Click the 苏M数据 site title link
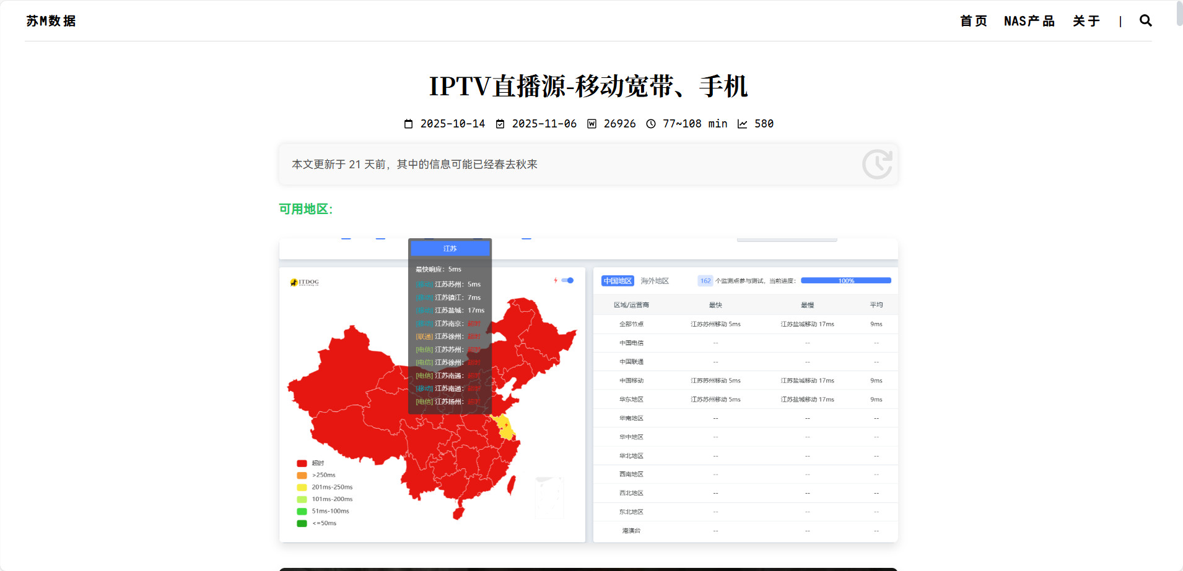 [x=51, y=21]
